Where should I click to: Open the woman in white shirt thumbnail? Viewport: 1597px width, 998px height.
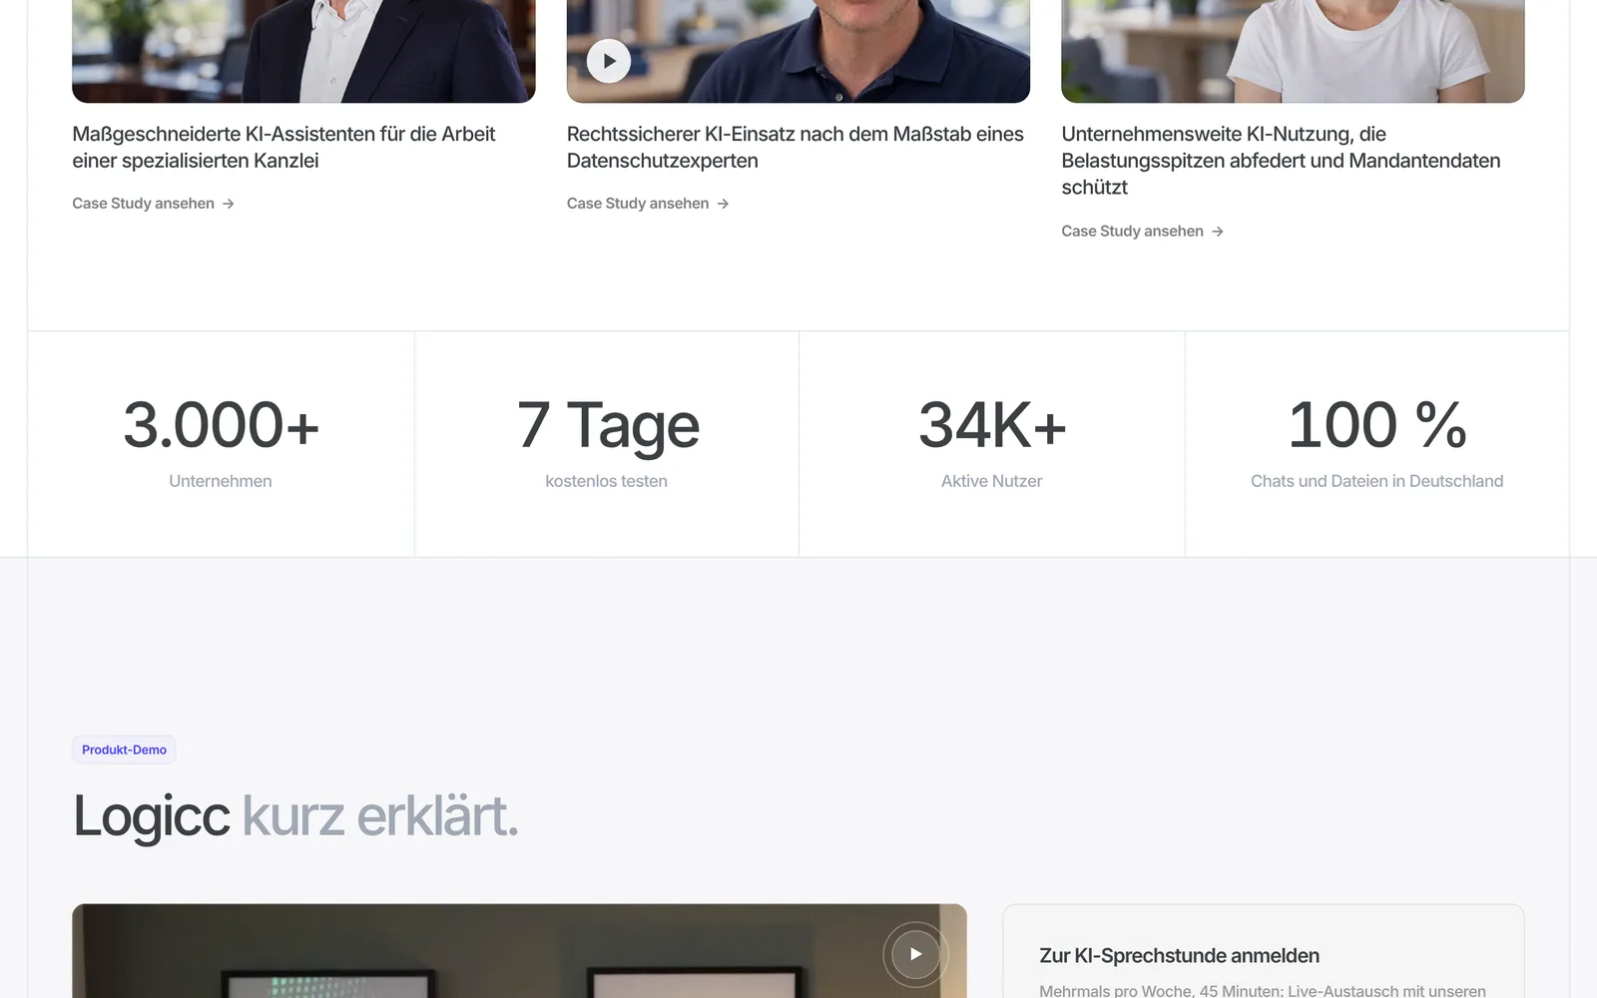click(x=1293, y=51)
